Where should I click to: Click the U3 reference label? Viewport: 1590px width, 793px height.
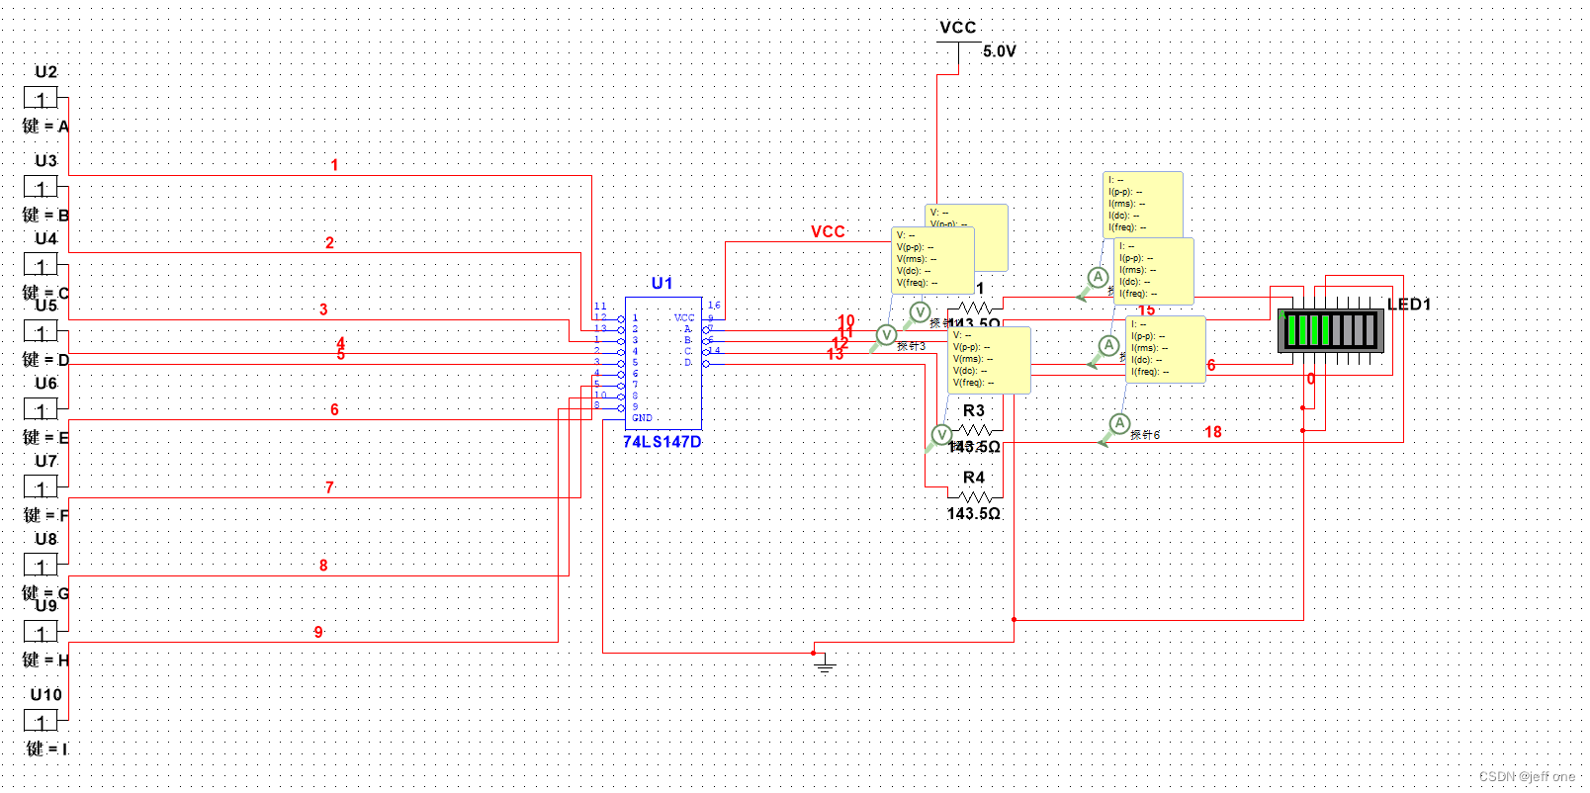click(46, 161)
